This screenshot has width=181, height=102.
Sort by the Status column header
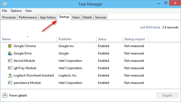pyautogui.click(x=109, y=39)
